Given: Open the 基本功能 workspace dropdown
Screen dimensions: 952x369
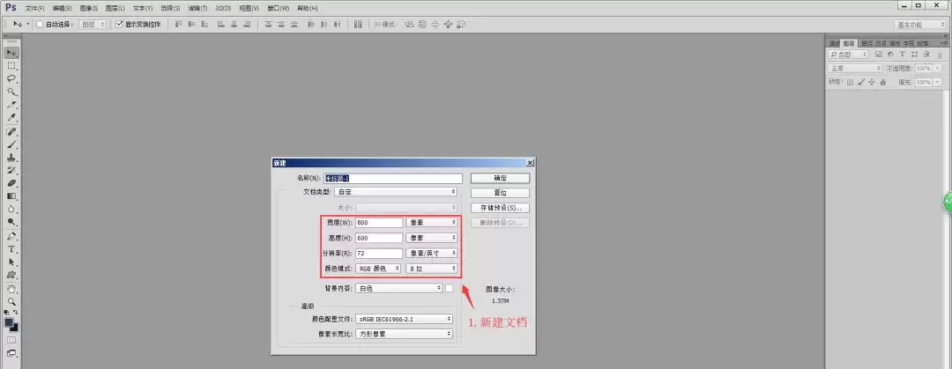Looking at the screenshot, I should (920, 25).
